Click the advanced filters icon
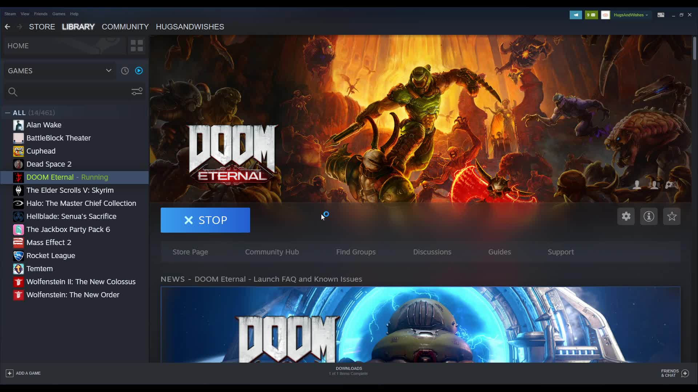 (137, 91)
